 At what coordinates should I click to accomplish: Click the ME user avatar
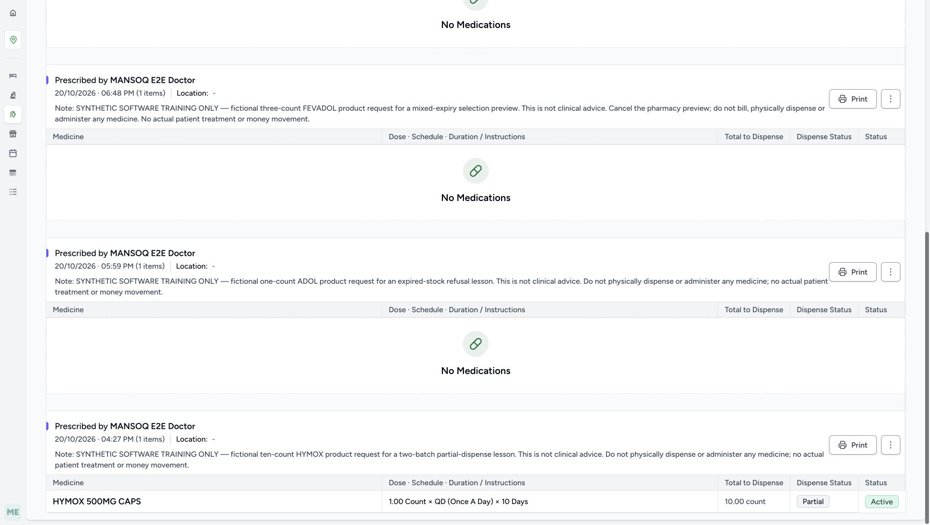13,512
